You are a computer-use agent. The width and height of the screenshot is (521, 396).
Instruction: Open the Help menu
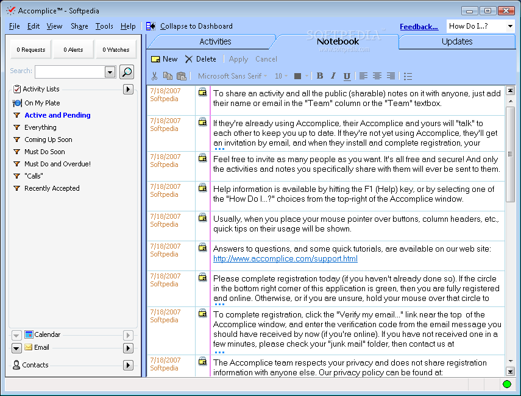[x=128, y=26]
